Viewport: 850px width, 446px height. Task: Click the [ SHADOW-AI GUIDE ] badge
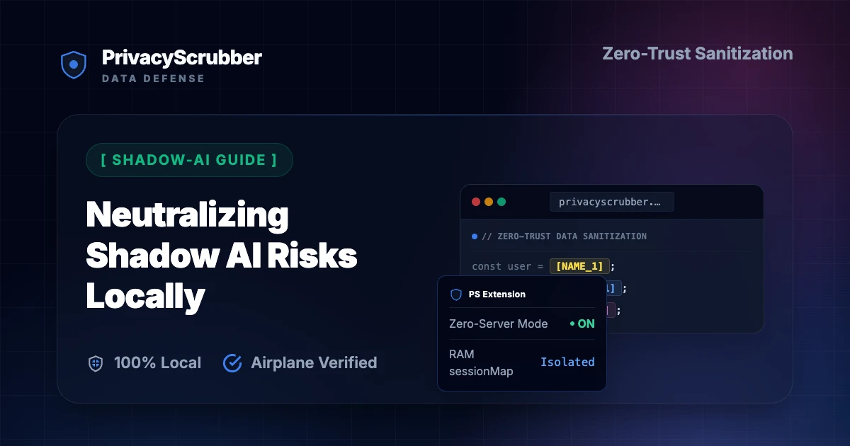(x=189, y=160)
